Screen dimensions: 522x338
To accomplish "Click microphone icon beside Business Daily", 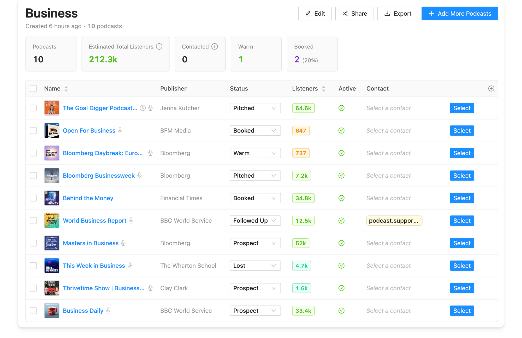I will click(108, 311).
